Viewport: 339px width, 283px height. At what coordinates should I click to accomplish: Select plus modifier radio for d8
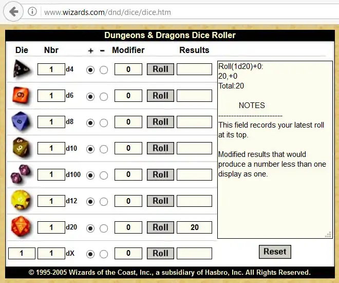[90, 122]
